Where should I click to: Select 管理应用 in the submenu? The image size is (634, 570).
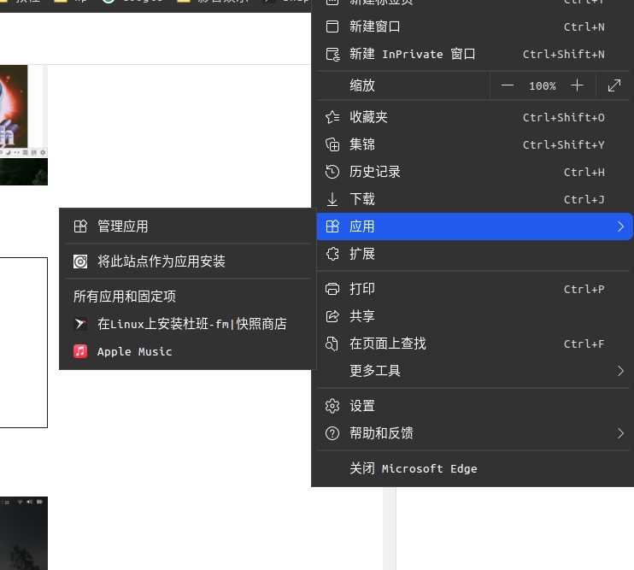tap(188, 226)
